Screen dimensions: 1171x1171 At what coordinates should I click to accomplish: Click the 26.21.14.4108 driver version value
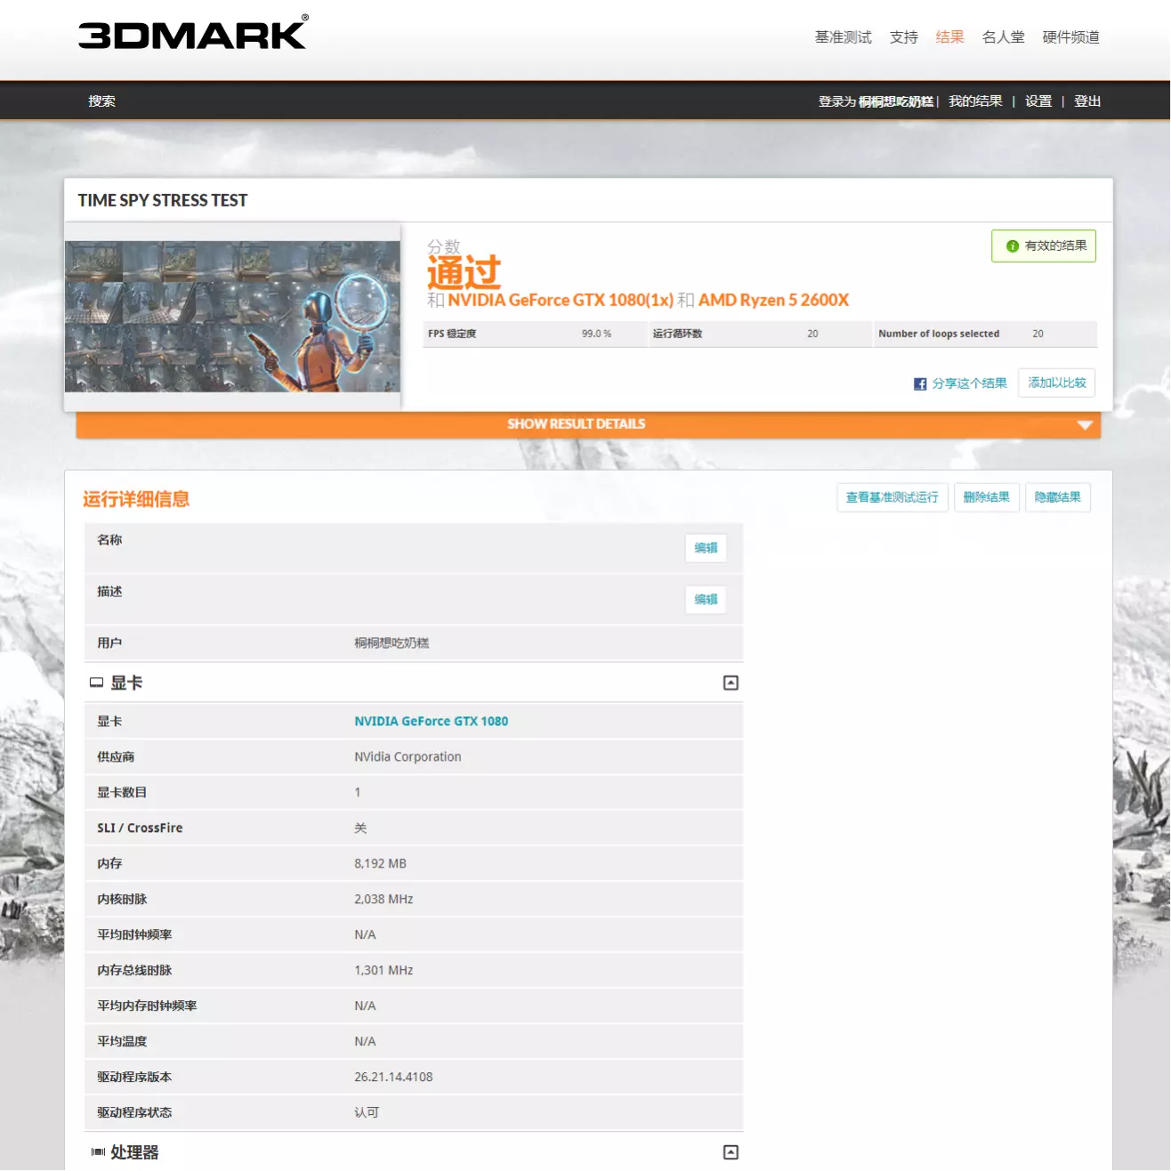click(x=393, y=1078)
